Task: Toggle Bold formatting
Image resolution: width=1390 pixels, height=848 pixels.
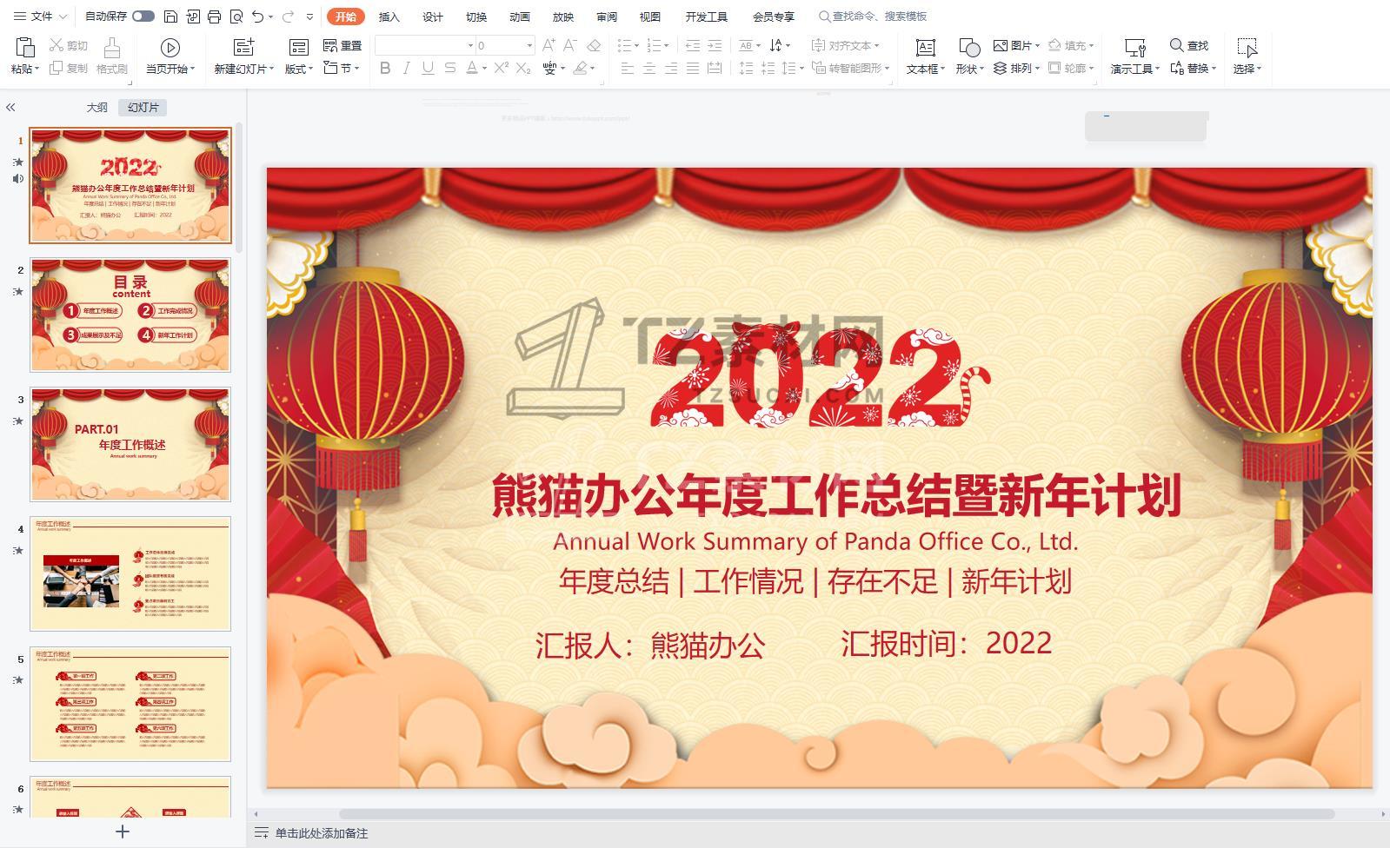Action: click(385, 68)
